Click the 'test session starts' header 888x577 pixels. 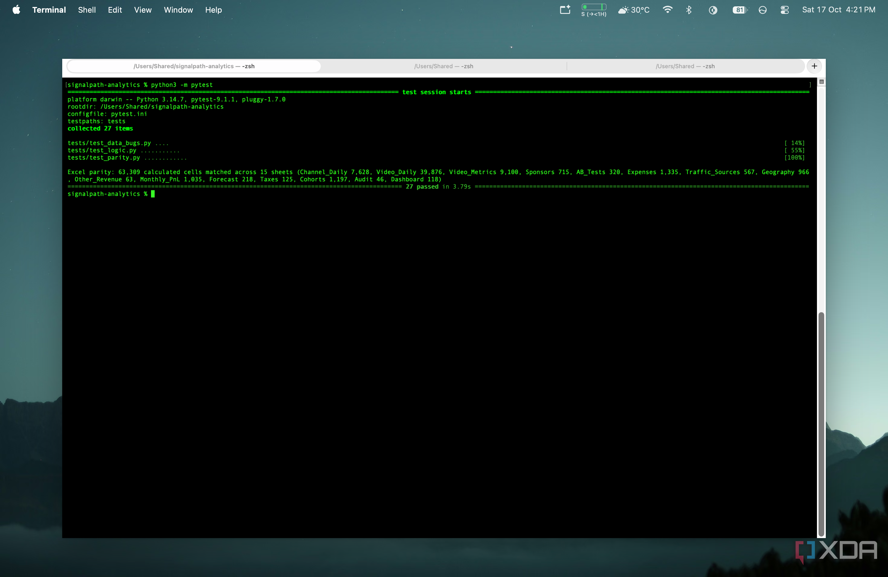(436, 92)
